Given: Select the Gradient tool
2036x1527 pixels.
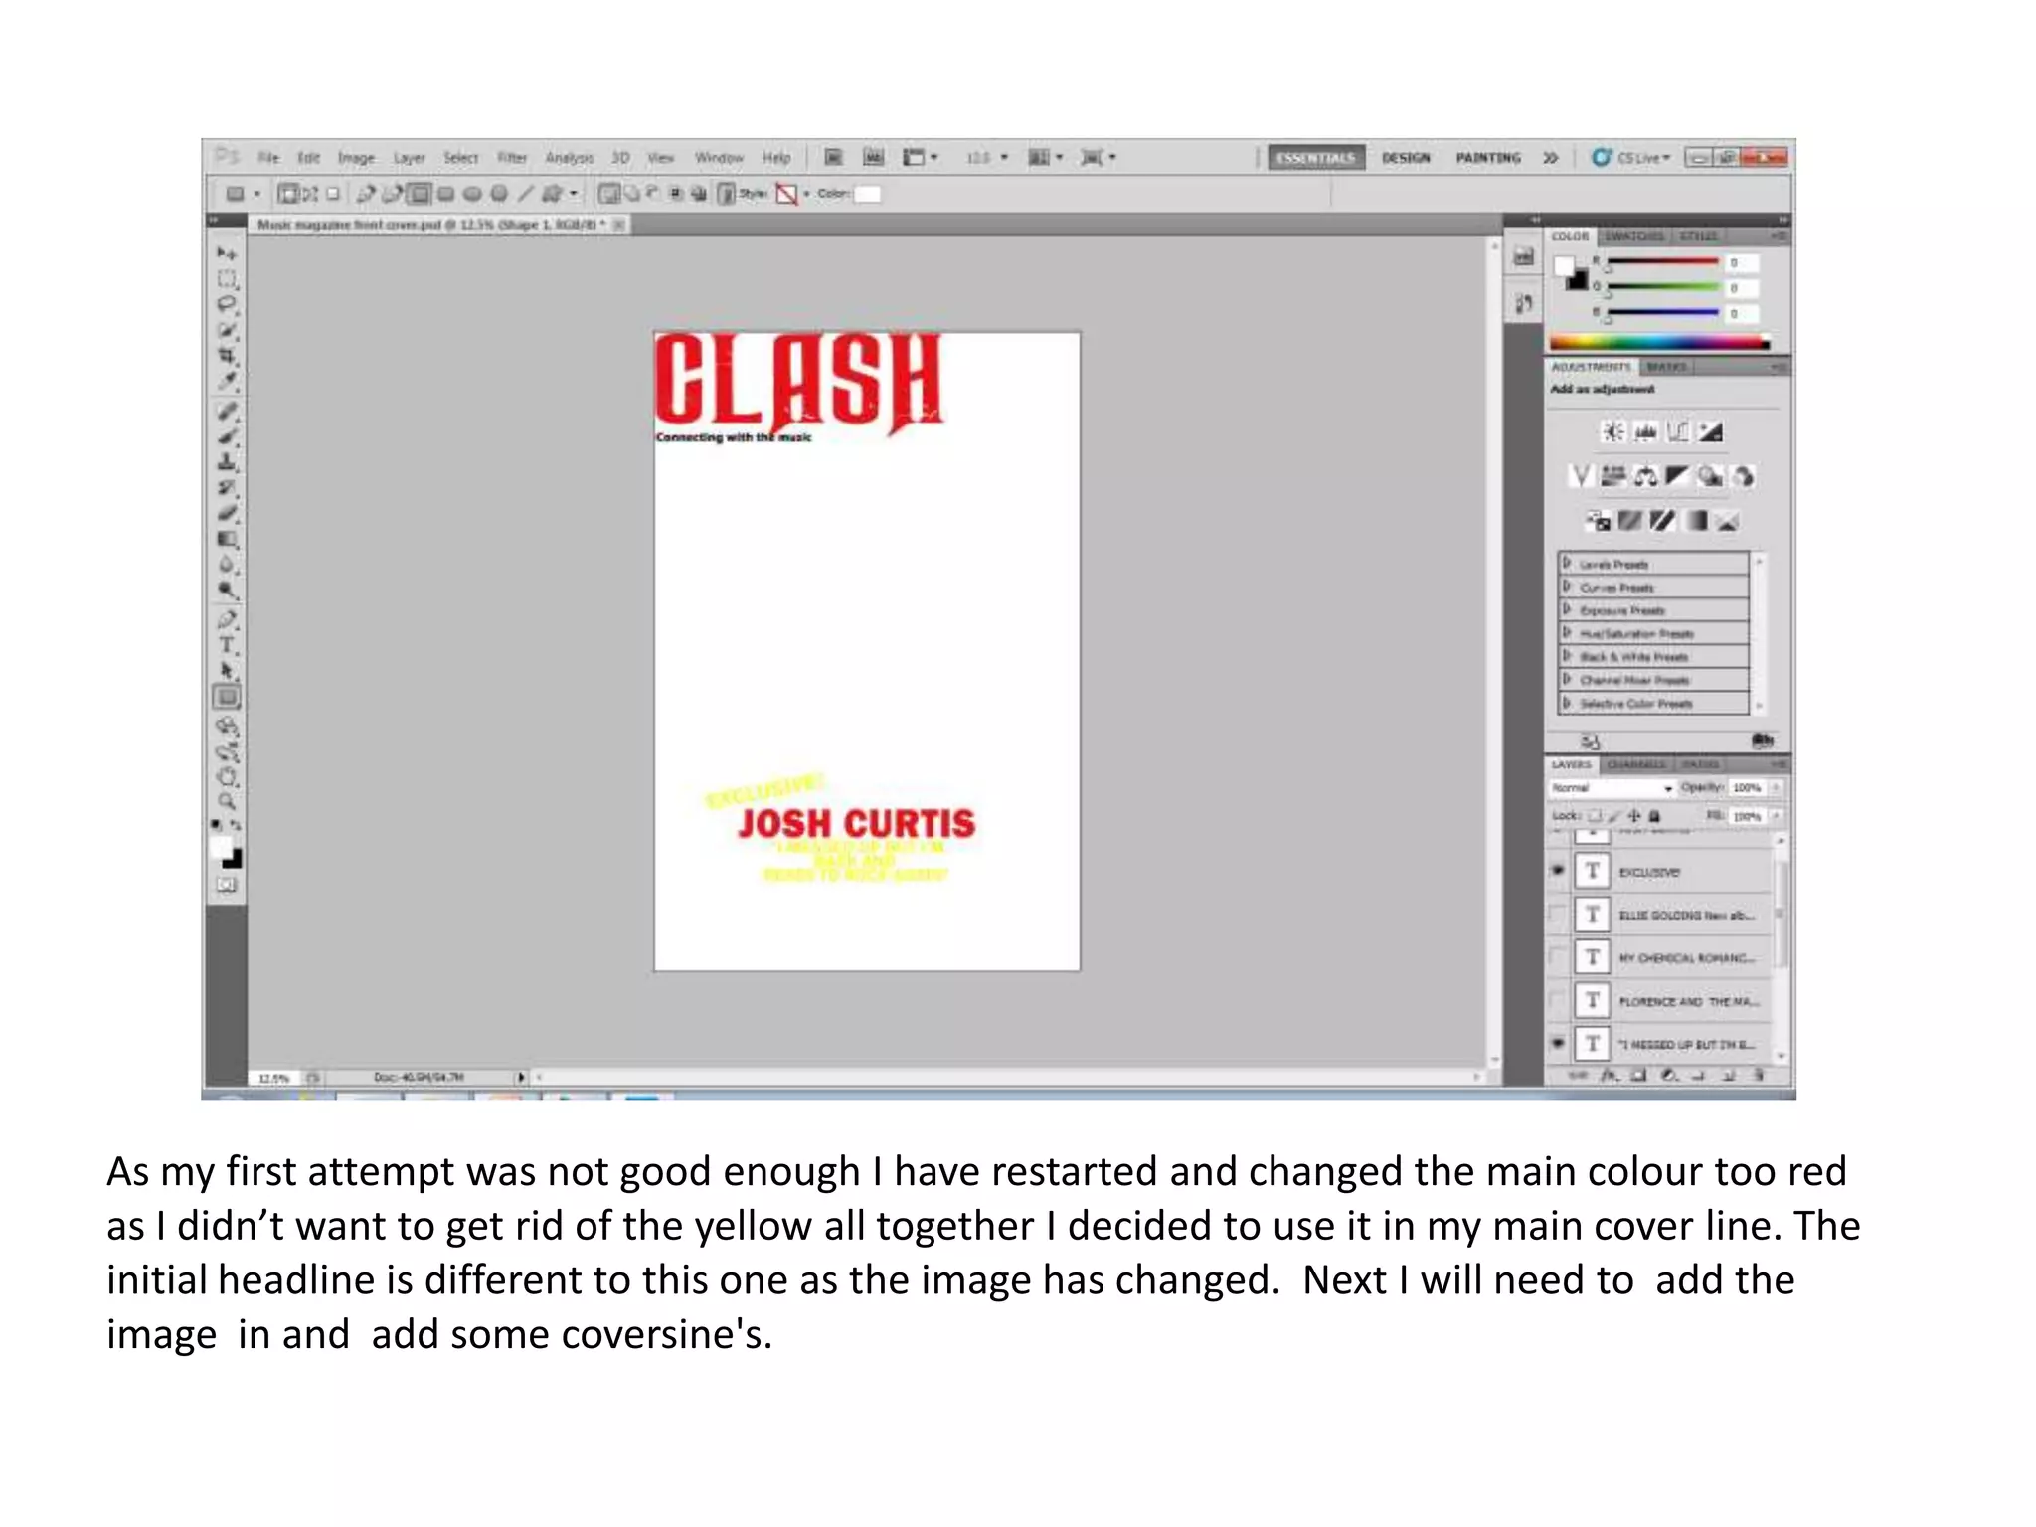Looking at the screenshot, I should point(227,539).
